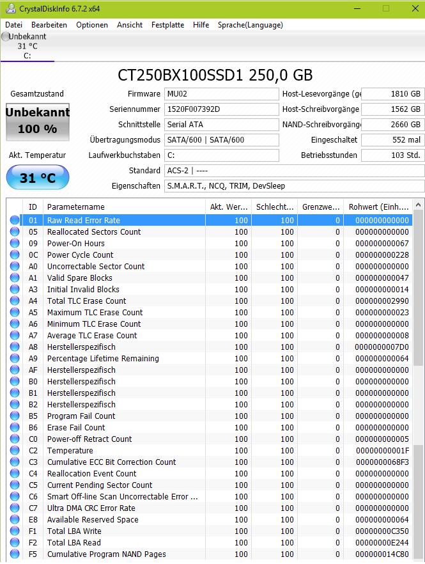Click the Eingeschaltet value 552 mal
Viewport: 425px width, 564px height.
(392, 140)
